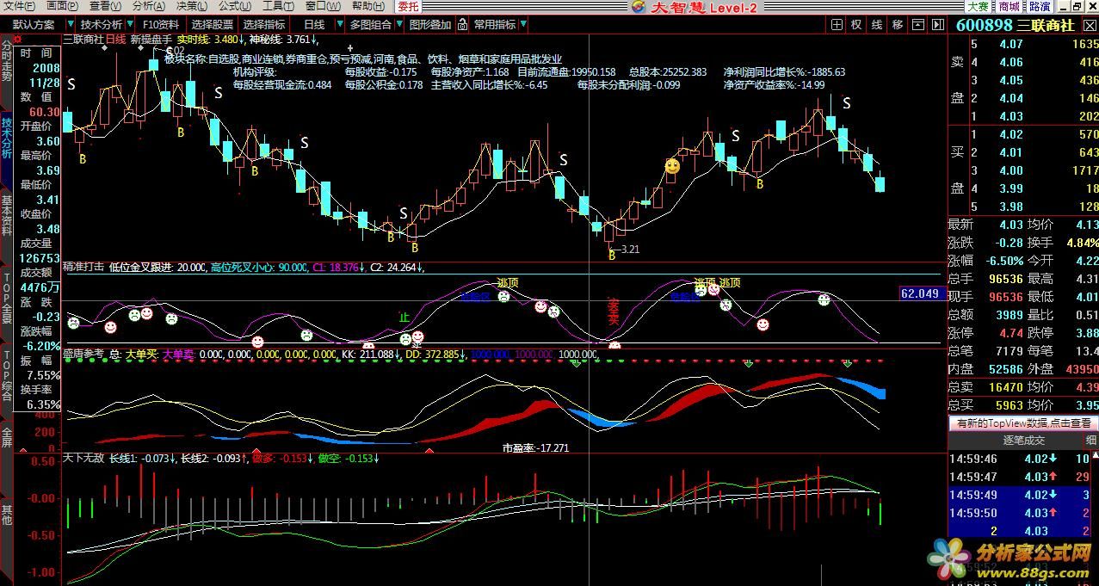Click the 权 adjustment icon
The width and height of the screenshot is (1099, 586).
coord(856,25)
